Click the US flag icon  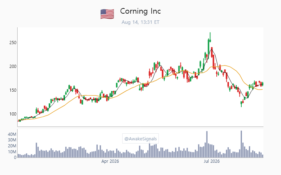(107, 14)
